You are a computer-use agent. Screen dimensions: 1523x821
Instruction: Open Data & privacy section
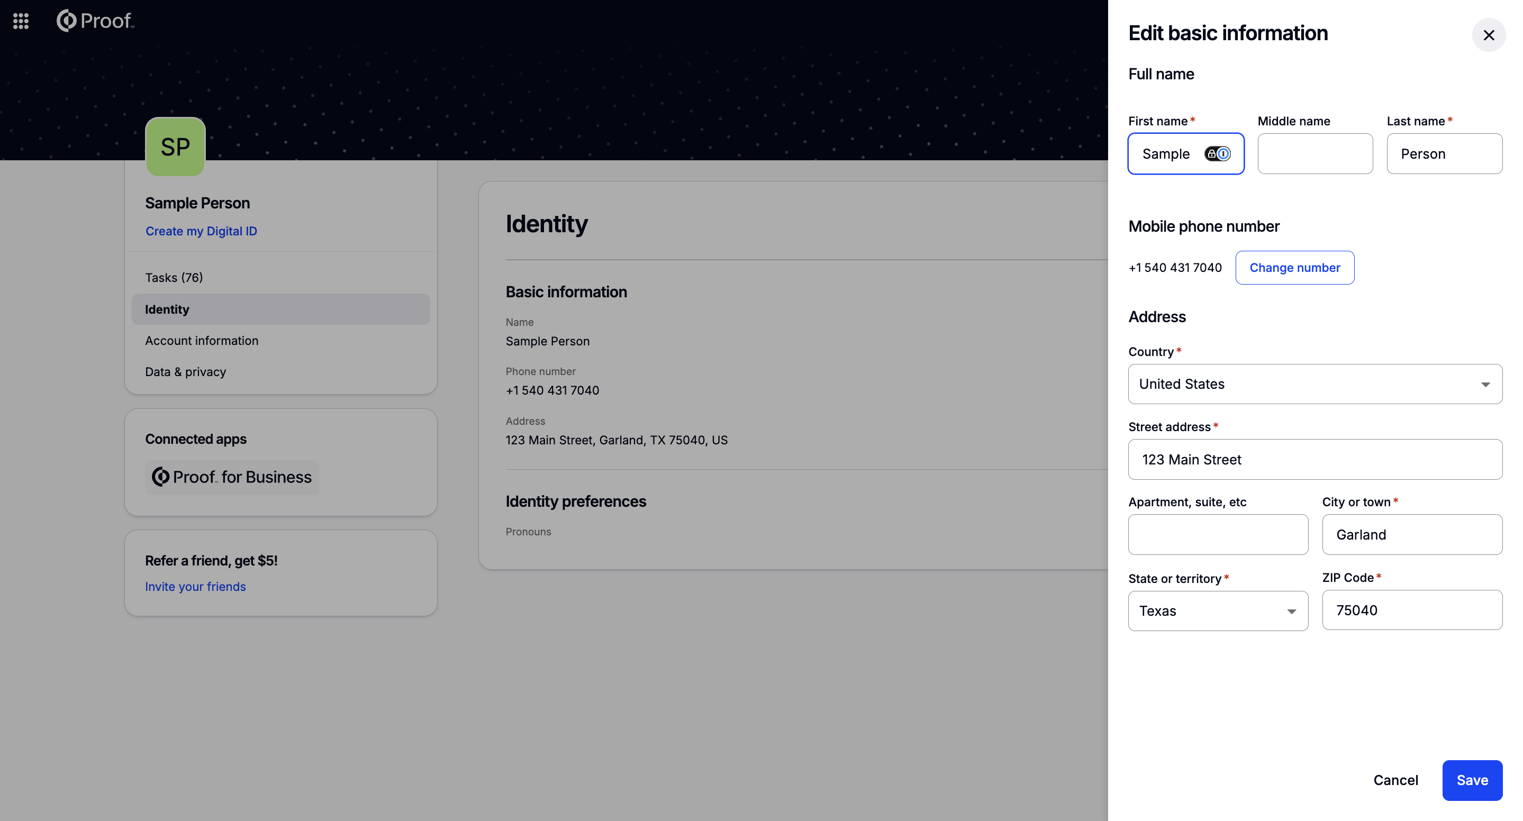coord(186,372)
